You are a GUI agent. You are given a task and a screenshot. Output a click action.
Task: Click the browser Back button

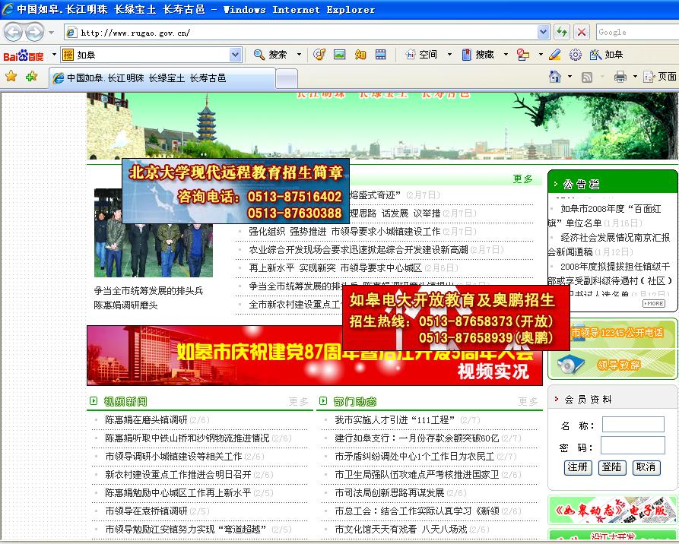[x=13, y=32]
